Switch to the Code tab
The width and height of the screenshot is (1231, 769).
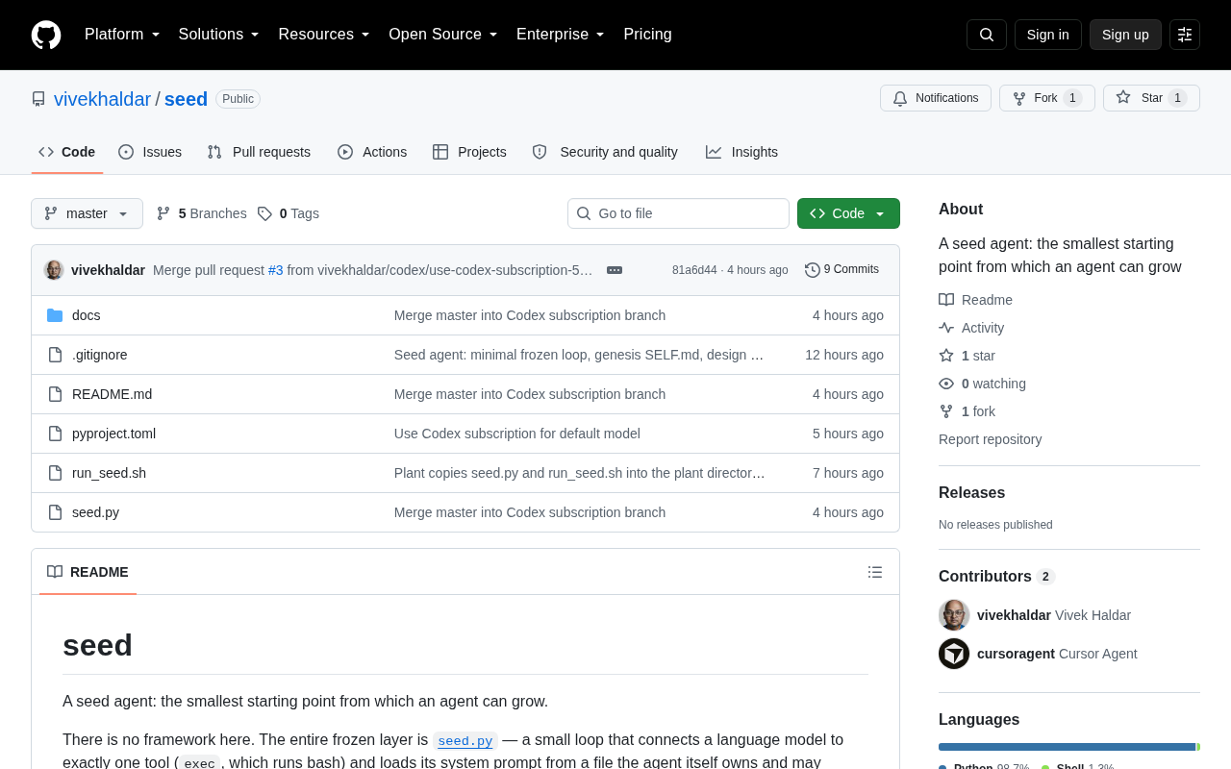[67, 152]
